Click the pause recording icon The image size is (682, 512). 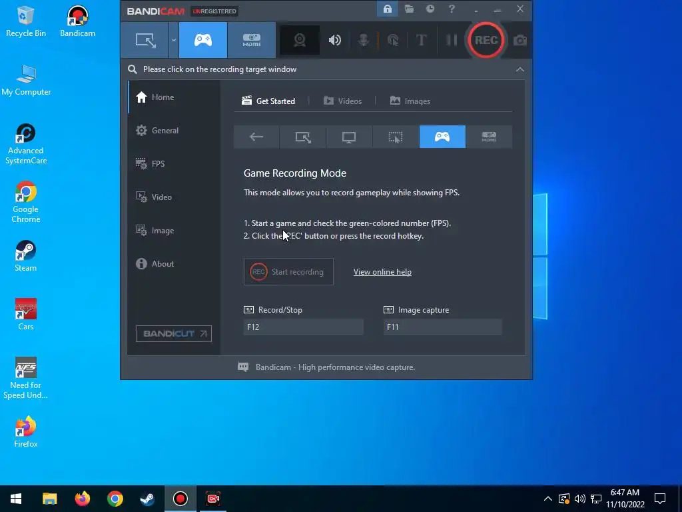452,40
